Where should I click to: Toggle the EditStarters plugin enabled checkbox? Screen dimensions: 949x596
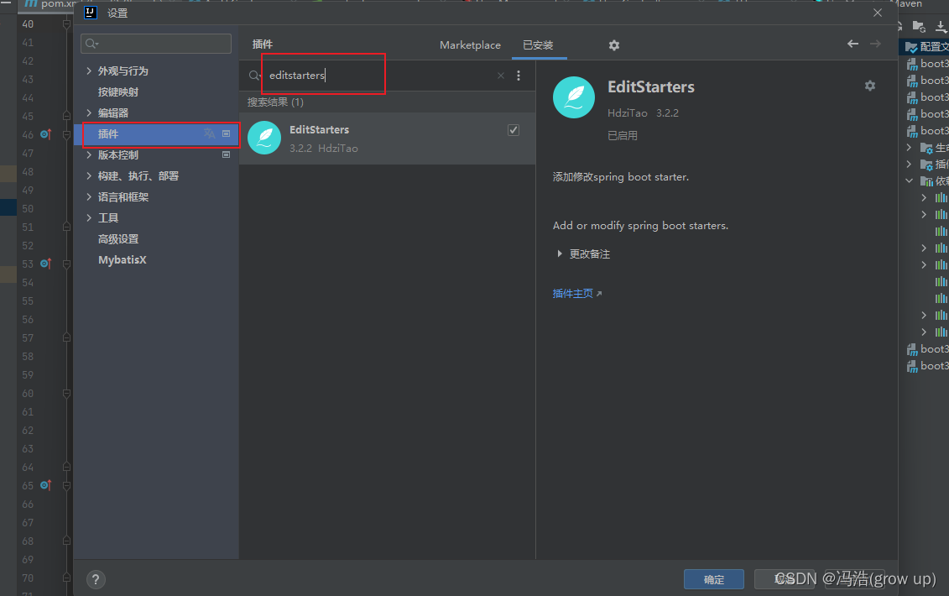click(514, 130)
